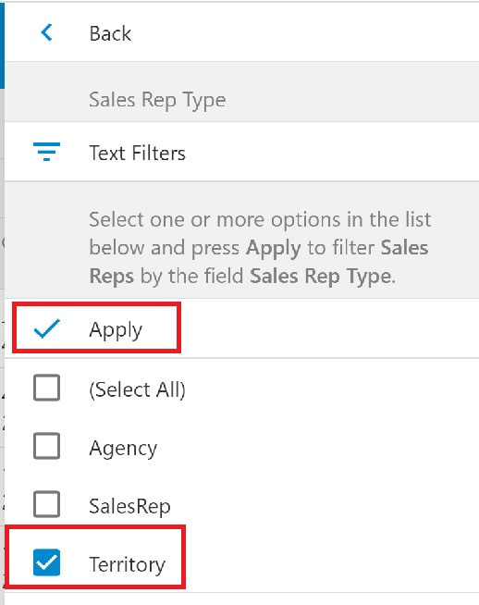Image resolution: width=479 pixels, height=605 pixels.
Task: Click the blue back chevron arrow
Action: click(x=46, y=32)
